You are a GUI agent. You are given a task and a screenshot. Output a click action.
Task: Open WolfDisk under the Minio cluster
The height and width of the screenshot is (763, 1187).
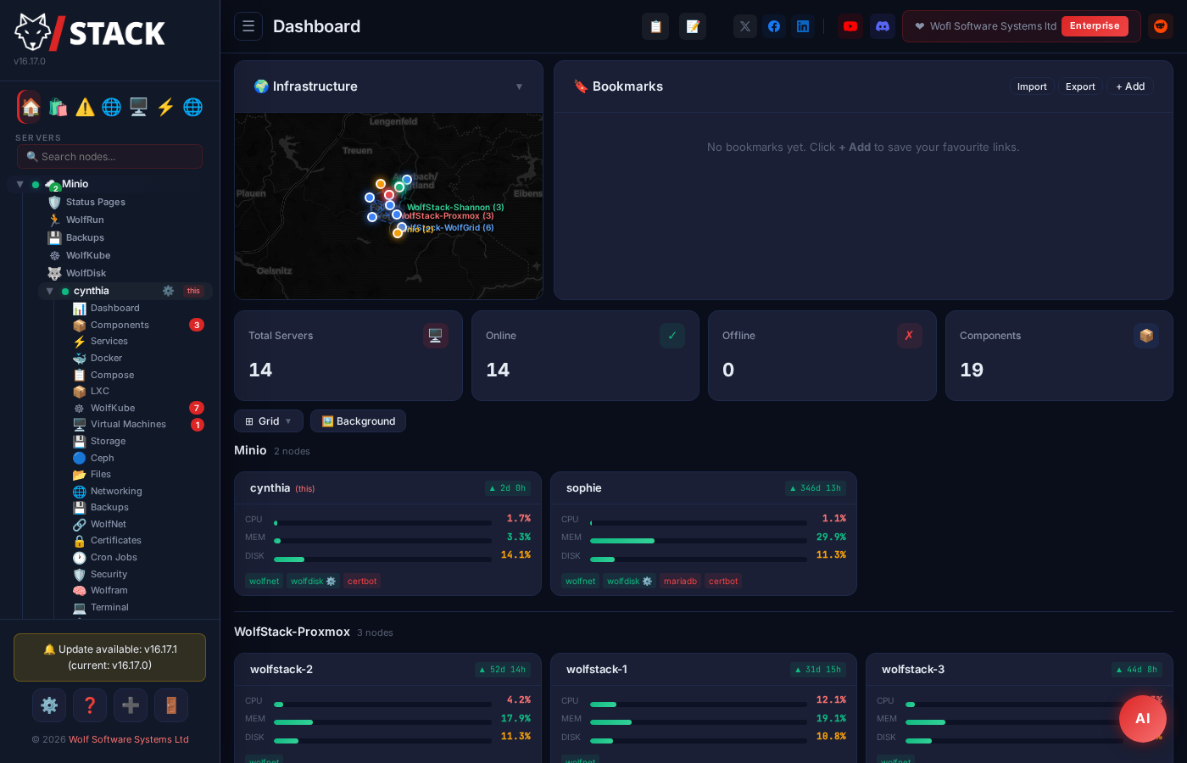(x=86, y=273)
